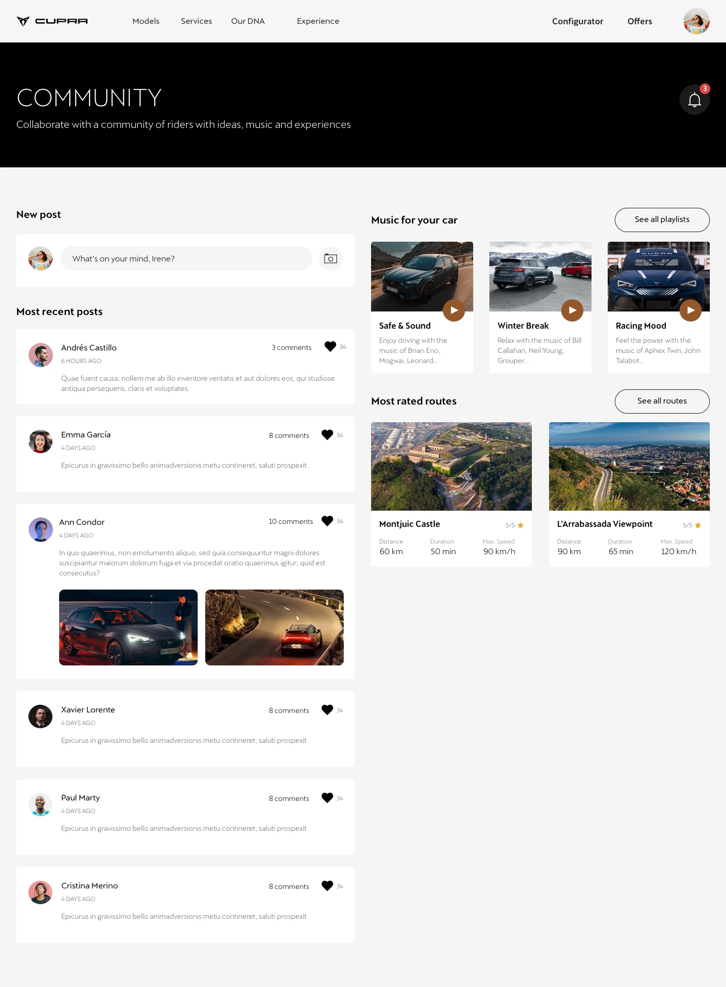
Task: Open the Montjuic Castle route photo
Action: point(451,466)
